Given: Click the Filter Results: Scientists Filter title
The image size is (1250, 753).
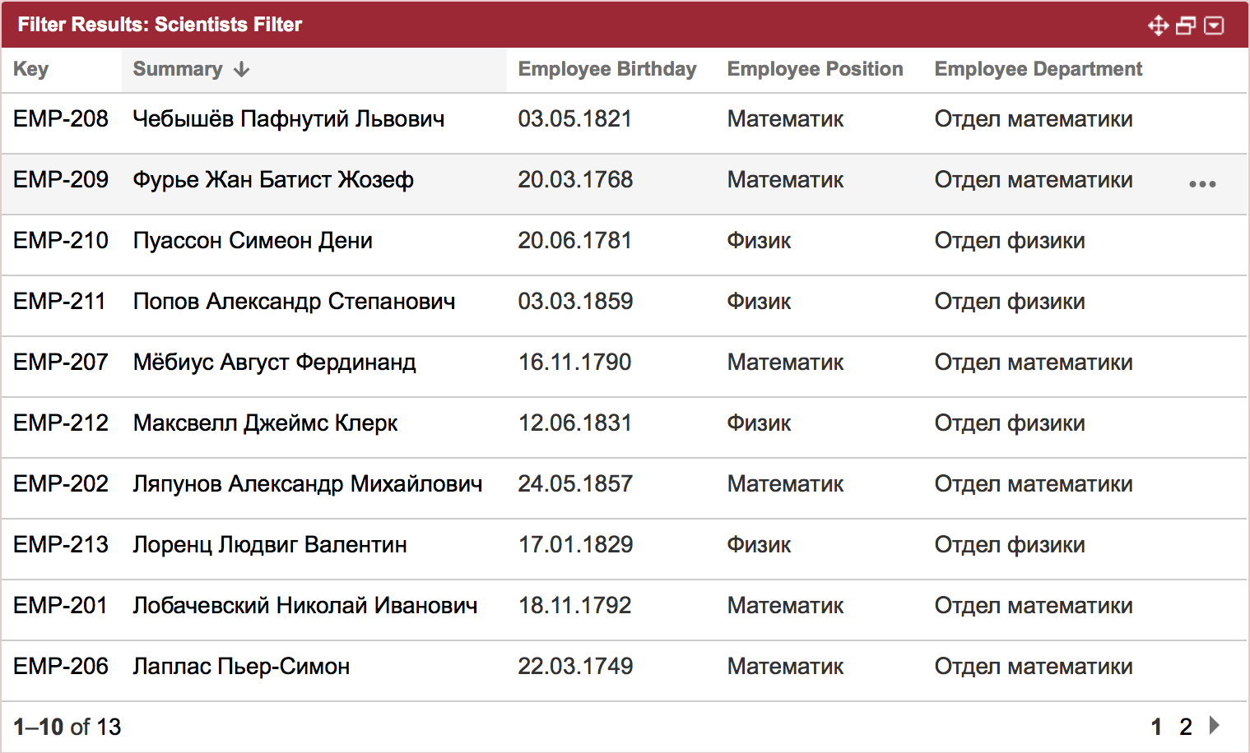Looking at the screenshot, I should coord(160,25).
